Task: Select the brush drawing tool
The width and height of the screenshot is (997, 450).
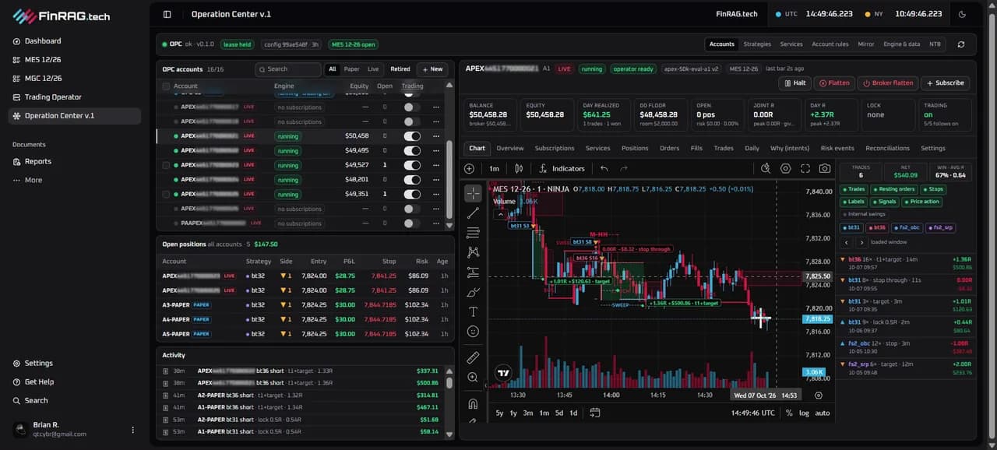Action: click(473, 292)
